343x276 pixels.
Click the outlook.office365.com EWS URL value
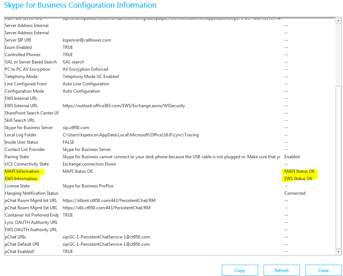(x=124, y=106)
